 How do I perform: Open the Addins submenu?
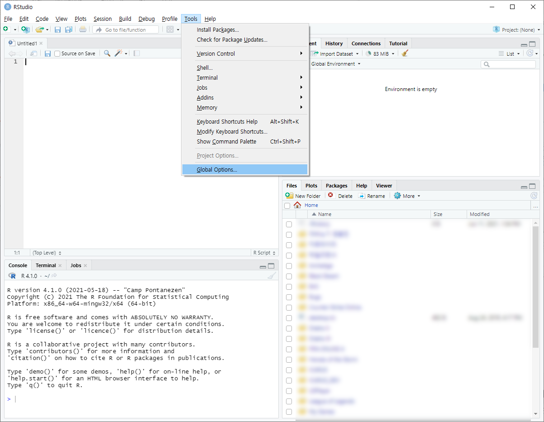coord(245,98)
